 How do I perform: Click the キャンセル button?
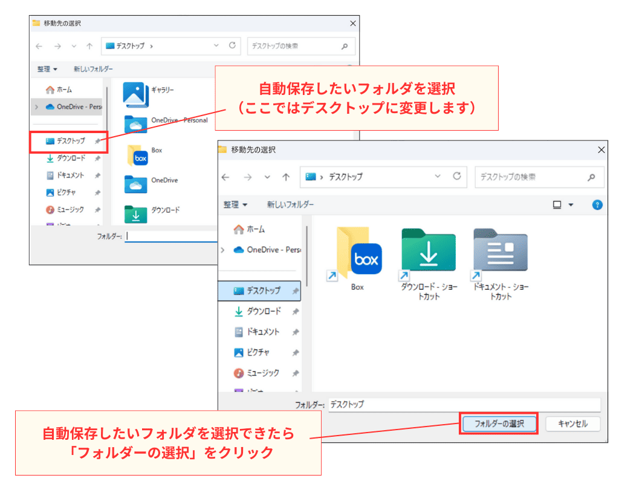[572, 423]
